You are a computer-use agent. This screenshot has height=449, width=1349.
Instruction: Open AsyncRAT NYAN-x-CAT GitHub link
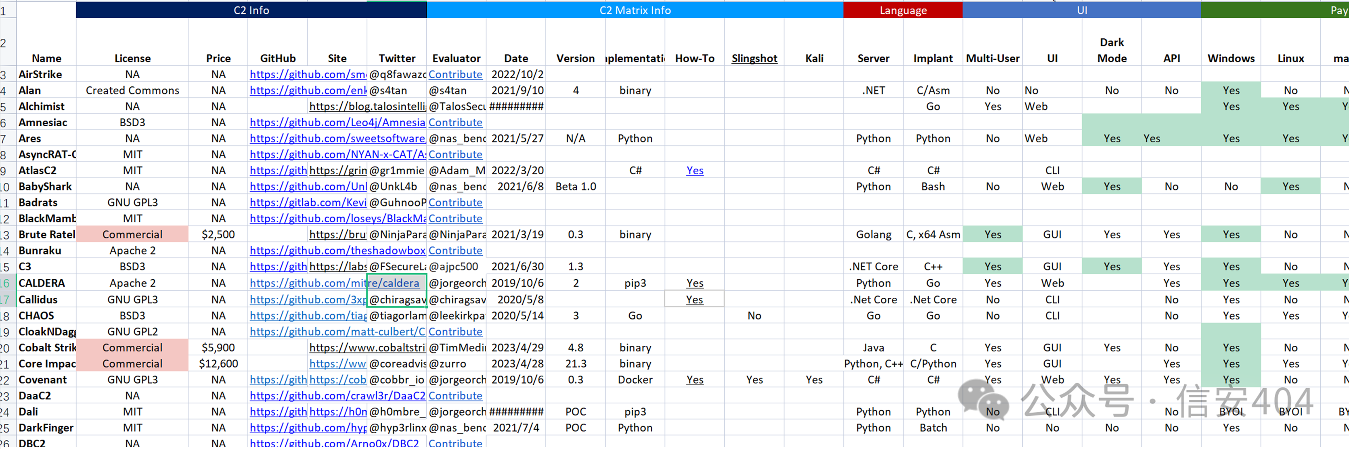click(337, 155)
